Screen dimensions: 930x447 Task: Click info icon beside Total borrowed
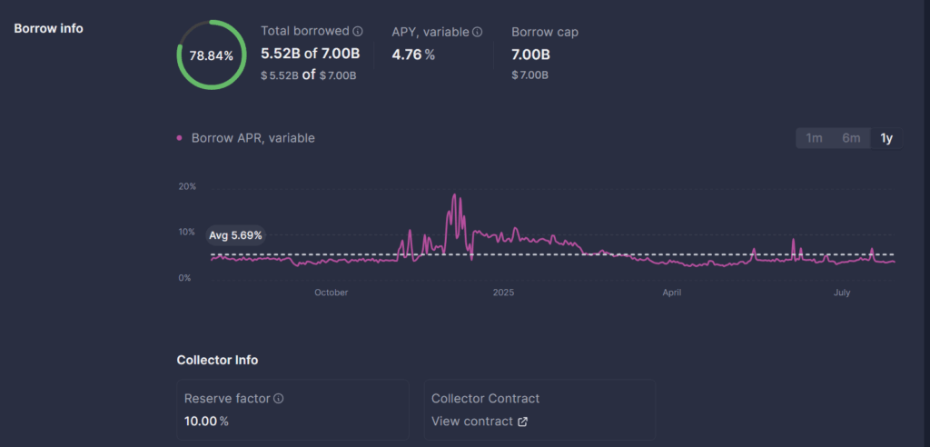358,32
